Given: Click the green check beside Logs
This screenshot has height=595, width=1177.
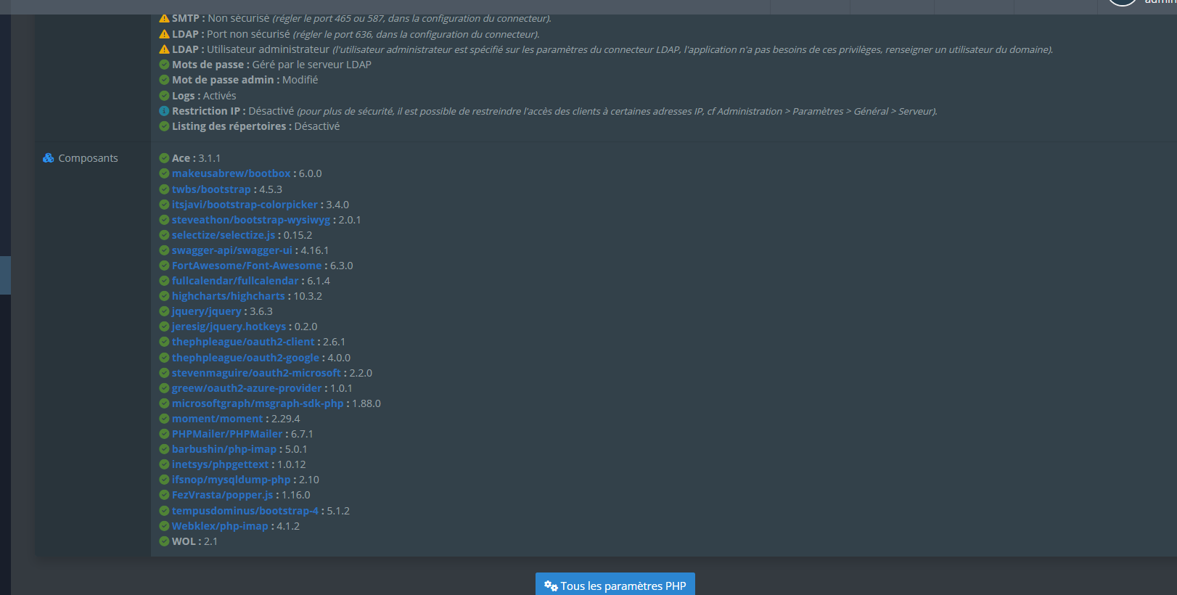Looking at the screenshot, I should click(164, 96).
